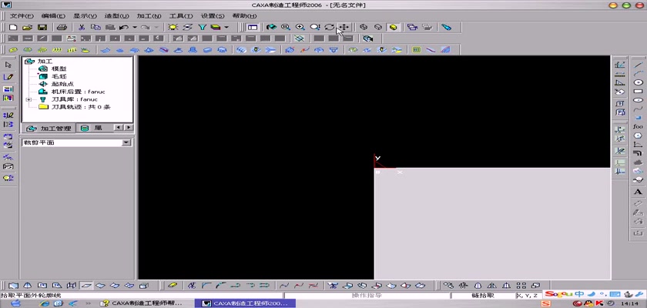Viewport: 647px width, 308px height.
Task: Launch Internet Explorer from quick launch
Action: [44, 303]
